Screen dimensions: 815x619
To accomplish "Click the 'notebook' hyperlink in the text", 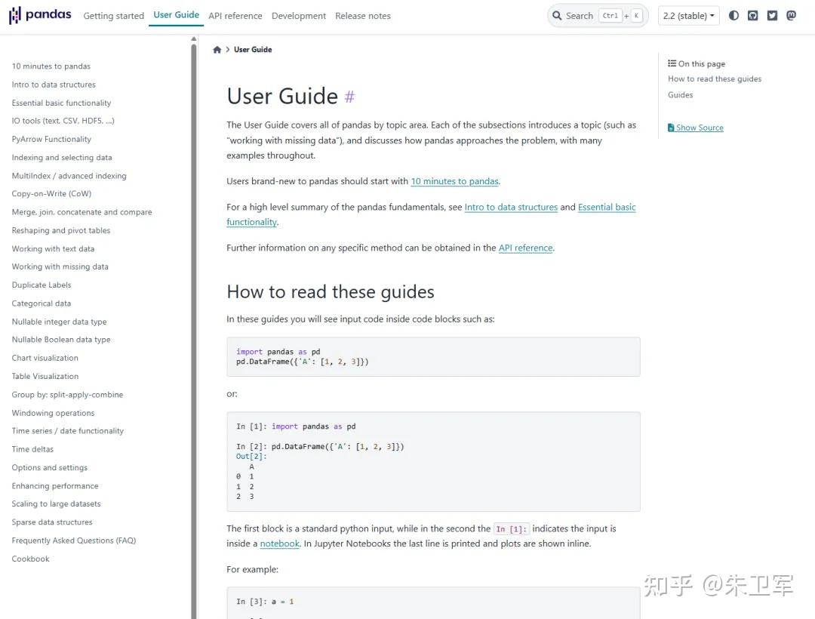I will (279, 544).
